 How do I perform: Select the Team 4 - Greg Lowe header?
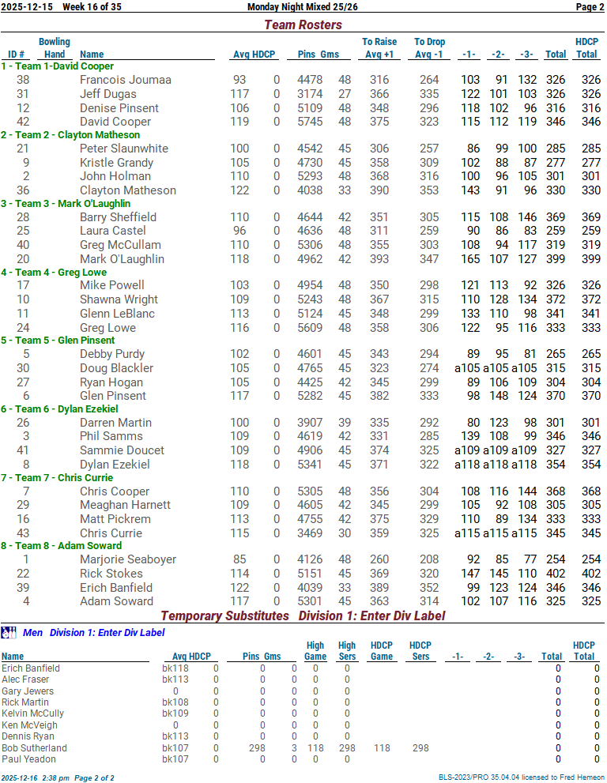54,272
